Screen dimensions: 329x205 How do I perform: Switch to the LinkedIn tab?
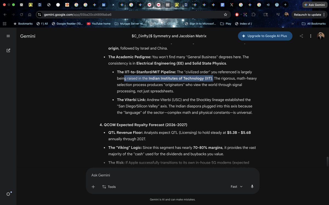(104, 5)
